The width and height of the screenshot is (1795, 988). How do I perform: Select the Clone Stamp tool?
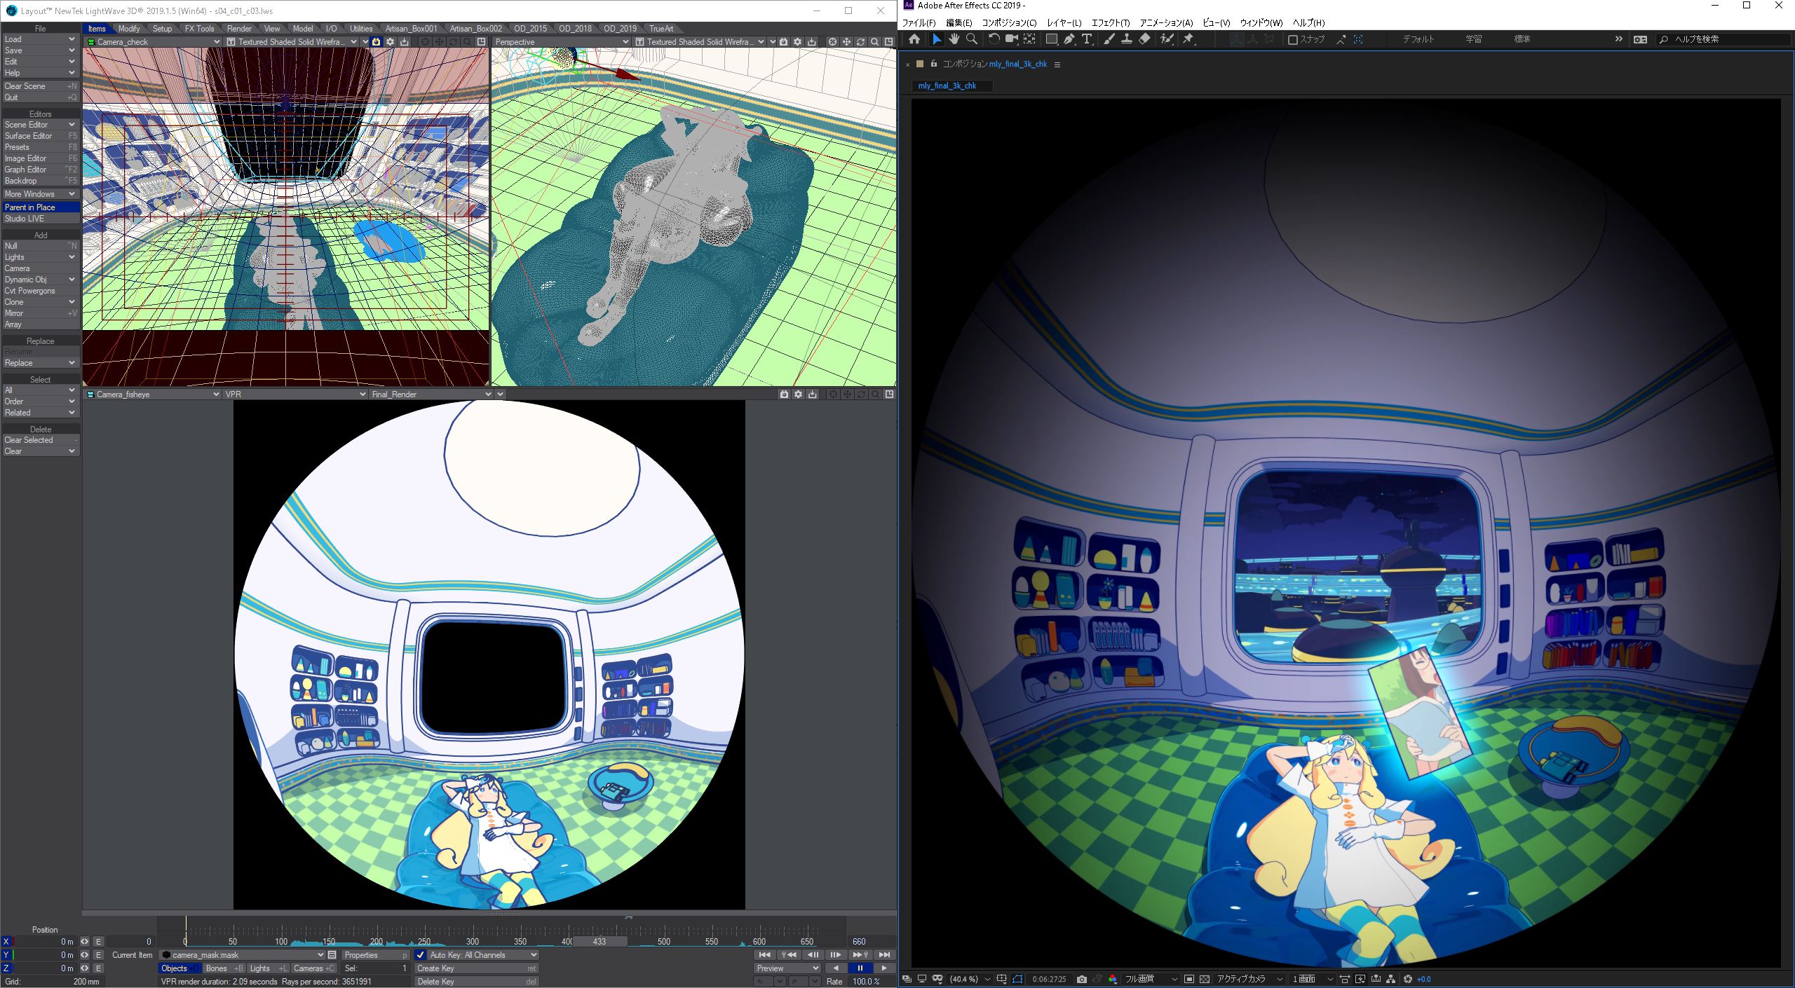point(1126,39)
